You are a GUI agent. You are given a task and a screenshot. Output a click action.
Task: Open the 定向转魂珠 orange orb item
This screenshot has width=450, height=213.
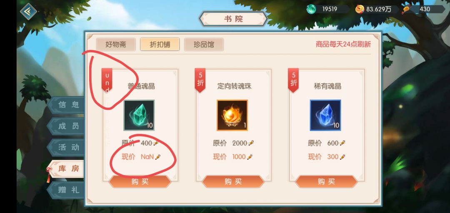[x=232, y=115]
